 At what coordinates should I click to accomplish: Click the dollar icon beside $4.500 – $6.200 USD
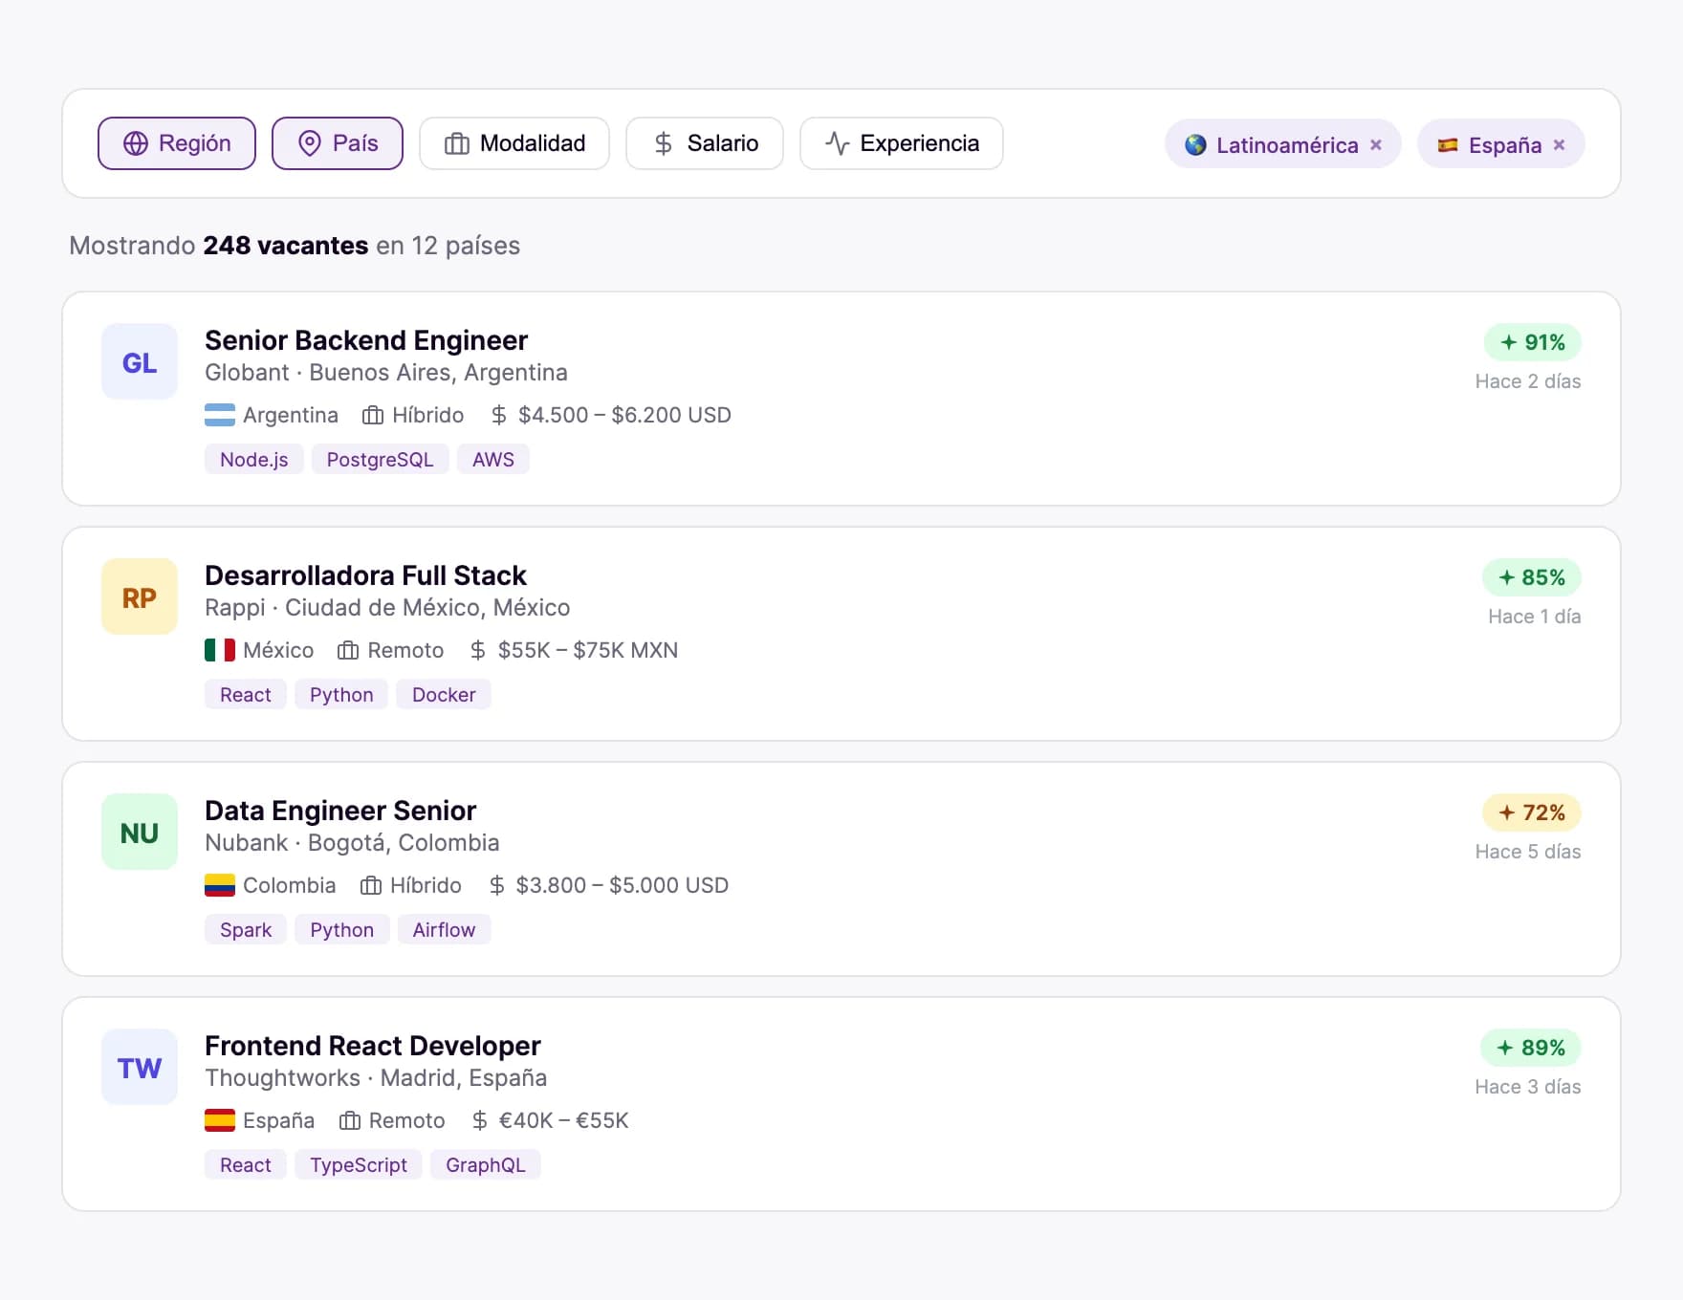(x=499, y=415)
